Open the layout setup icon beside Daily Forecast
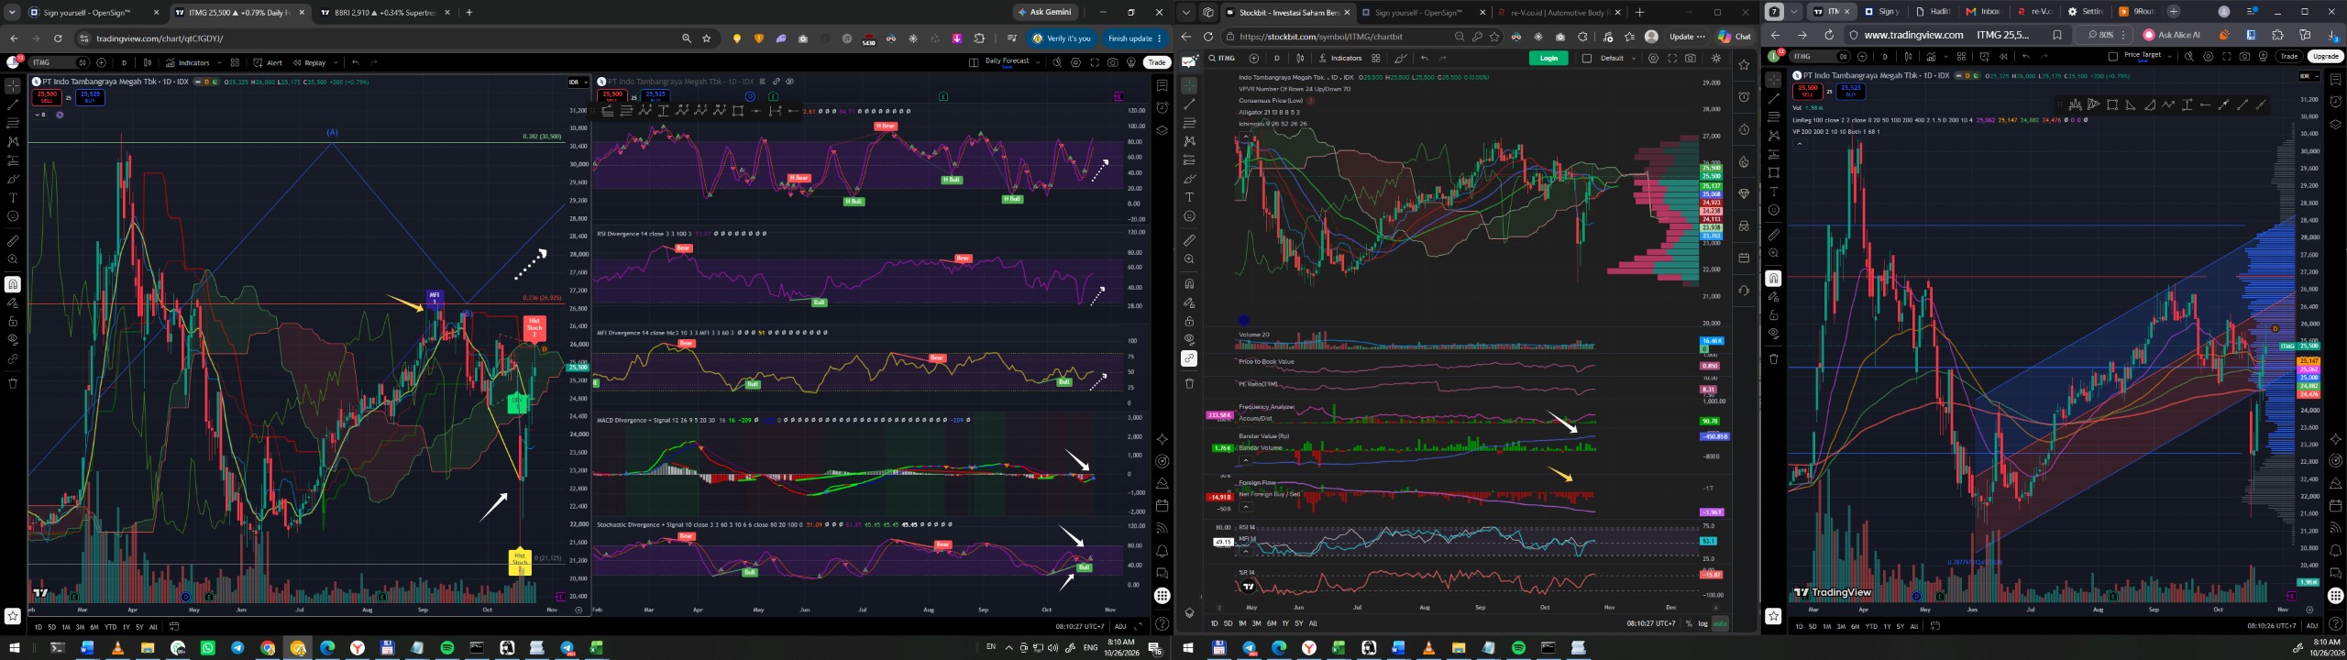Screen dimensions: 2347x660 click(974, 62)
